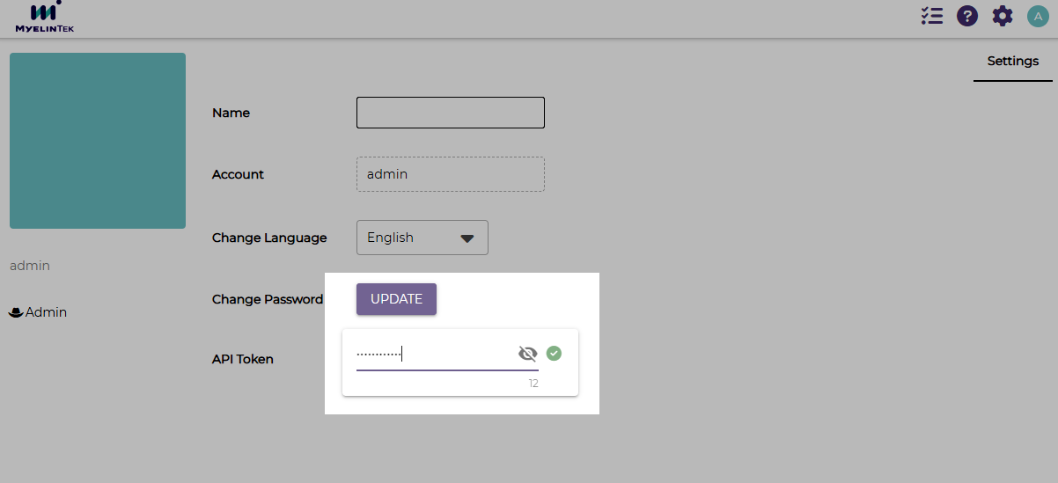This screenshot has width=1058, height=483.
Task: Open the task checklist icon
Action: pos(932,16)
